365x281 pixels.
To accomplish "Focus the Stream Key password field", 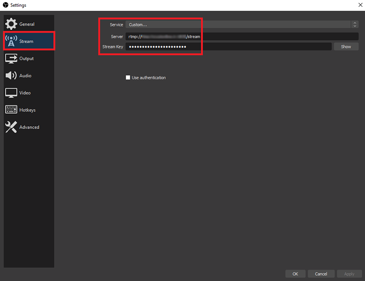I will (229, 46).
